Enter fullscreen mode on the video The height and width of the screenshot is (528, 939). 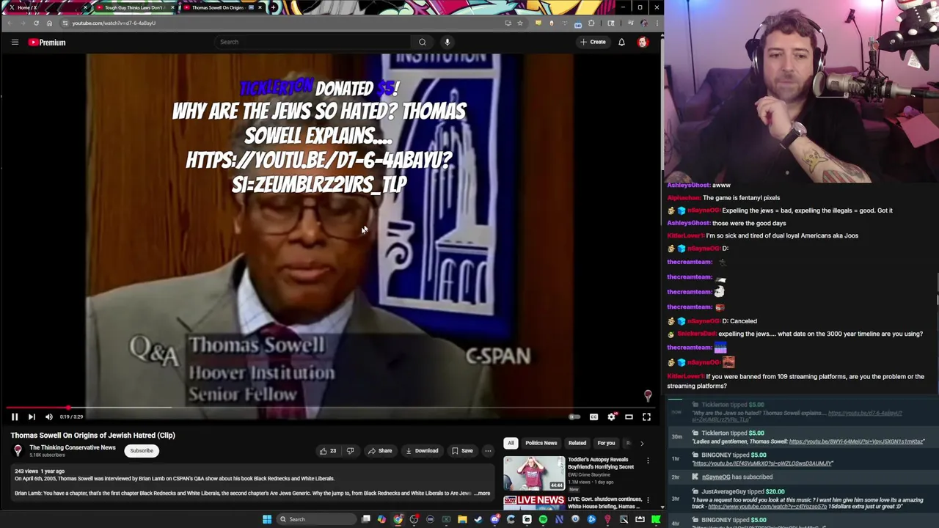pyautogui.click(x=646, y=417)
